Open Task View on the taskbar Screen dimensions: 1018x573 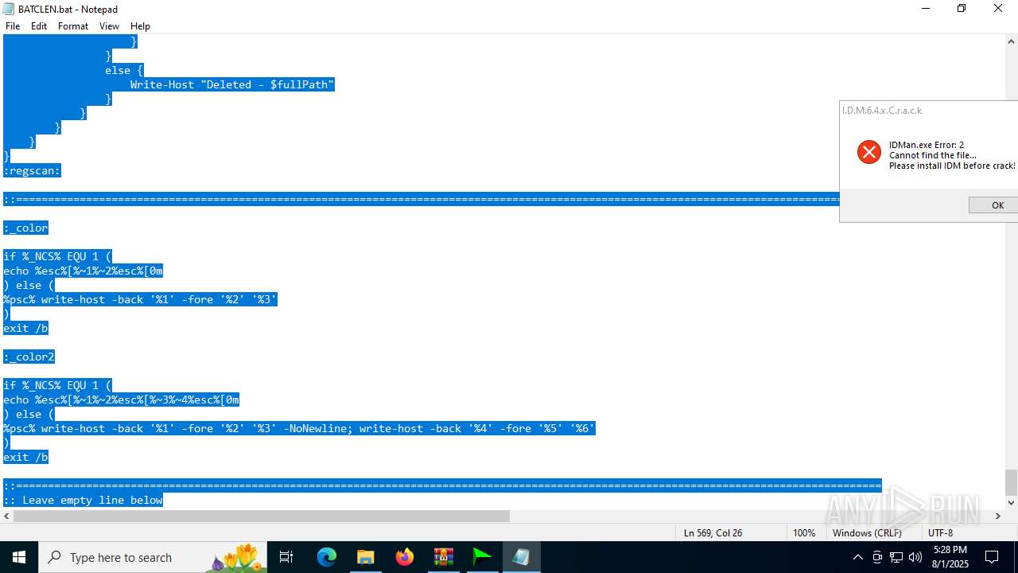point(287,557)
